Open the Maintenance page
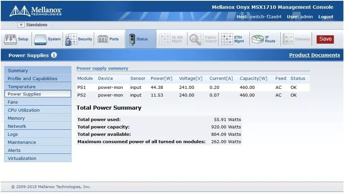345x194 pixels. (38, 142)
